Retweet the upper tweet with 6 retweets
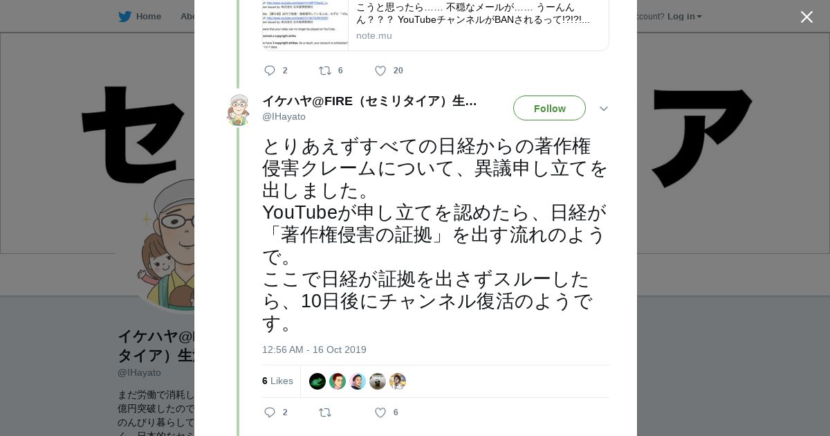 point(324,71)
